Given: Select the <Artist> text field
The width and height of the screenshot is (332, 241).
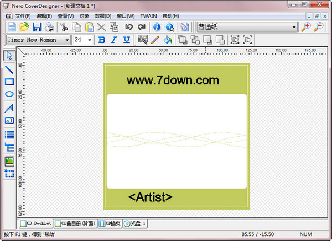Looking at the screenshot, I should click(x=151, y=197).
